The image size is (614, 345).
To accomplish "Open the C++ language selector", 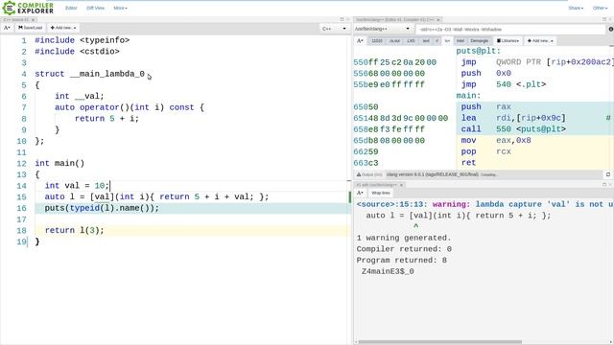I will tap(334, 29).
